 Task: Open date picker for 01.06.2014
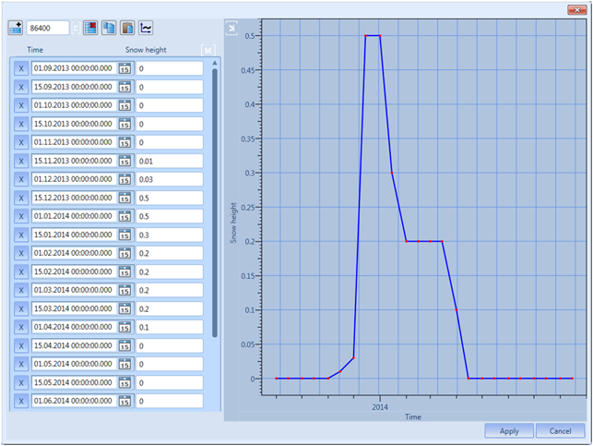[x=125, y=401]
